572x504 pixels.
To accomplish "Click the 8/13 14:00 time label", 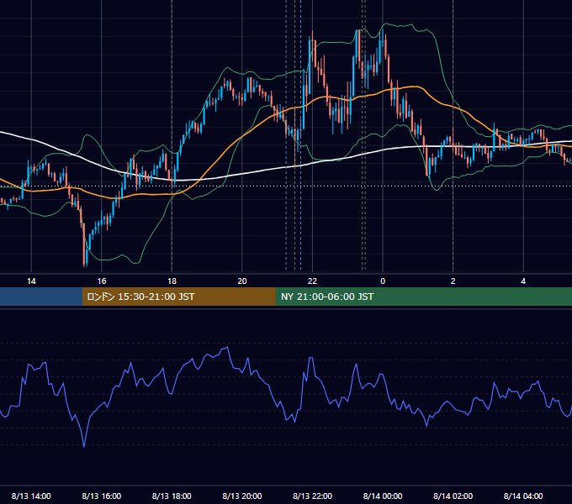I will coord(31,496).
